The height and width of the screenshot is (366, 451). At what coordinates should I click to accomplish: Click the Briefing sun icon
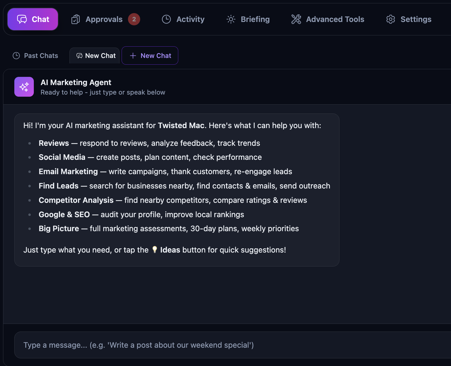click(231, 19)
